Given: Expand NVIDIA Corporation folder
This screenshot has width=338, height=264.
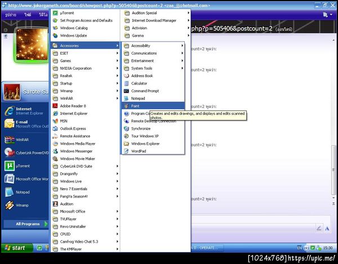Looking at the screenshot, I should pyautogui.click(x=85, y=68).
